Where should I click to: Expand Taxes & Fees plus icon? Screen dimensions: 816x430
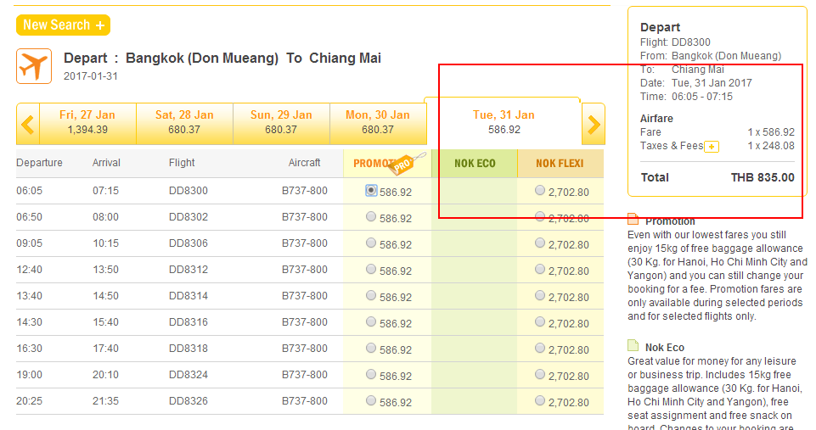[712, 147]
